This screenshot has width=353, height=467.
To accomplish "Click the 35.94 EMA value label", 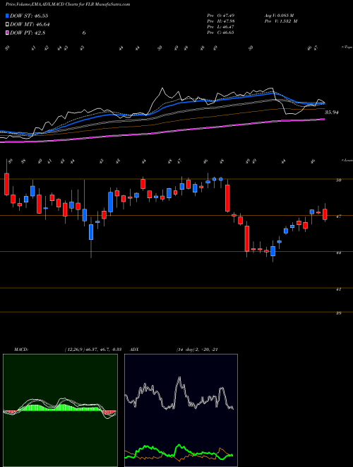I will [x=332, y=113].
